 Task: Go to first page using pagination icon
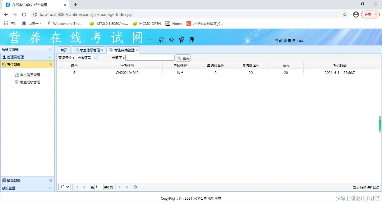[x=77, y=187]
